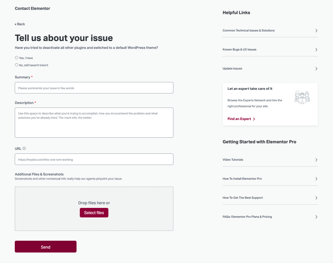Click the arrow next to Find an Expert
The width and height of the screenshot is (333, 263).
[x=254, y=119]
